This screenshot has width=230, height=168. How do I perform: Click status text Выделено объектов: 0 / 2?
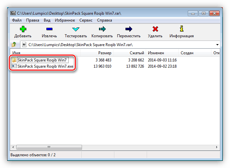[x=33, y=155]
